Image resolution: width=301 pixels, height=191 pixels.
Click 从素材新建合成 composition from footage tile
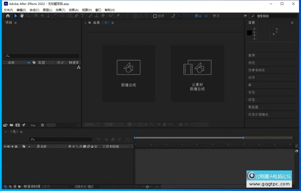pos(197,73)
